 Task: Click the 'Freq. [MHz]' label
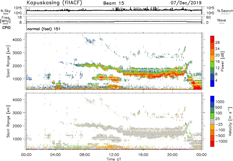(5, 20)
